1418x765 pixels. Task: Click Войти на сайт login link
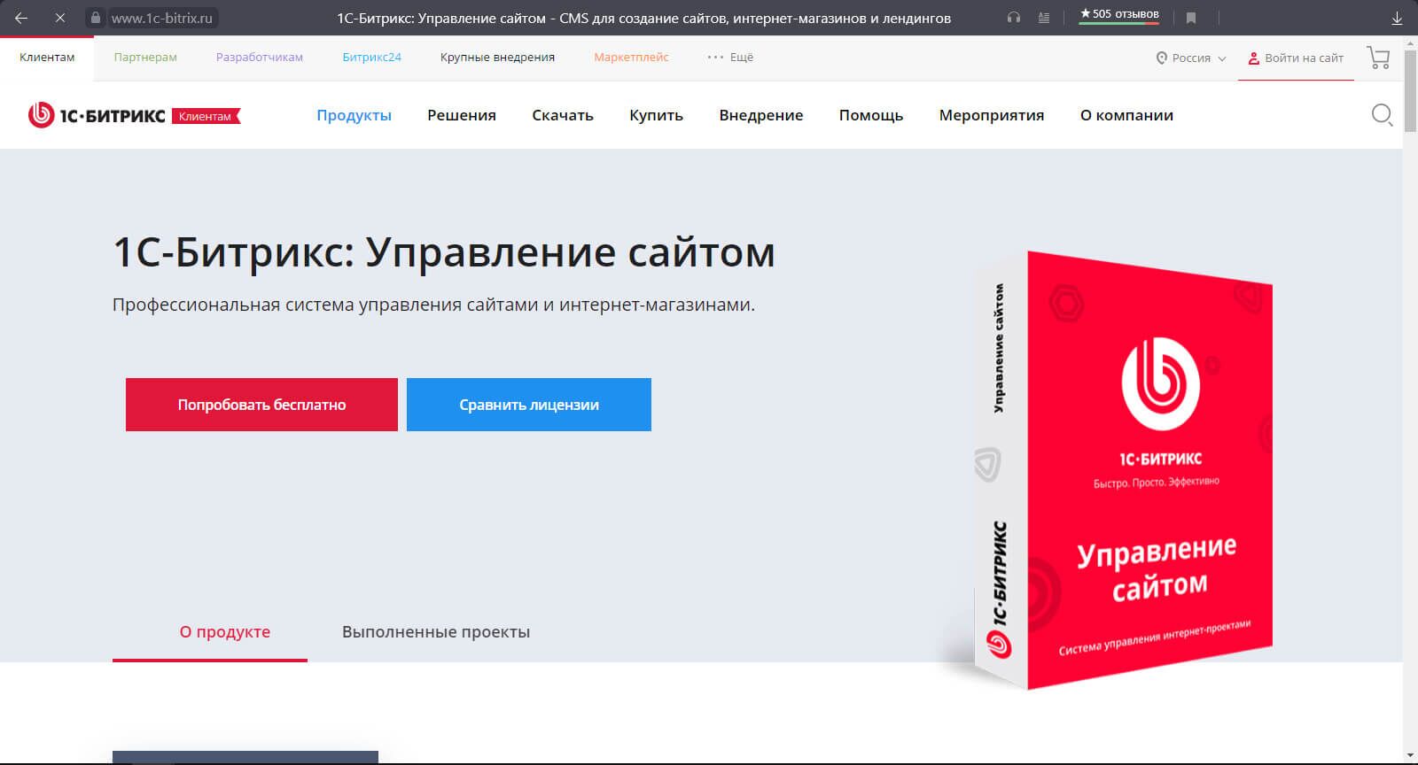click(1296, 58)
